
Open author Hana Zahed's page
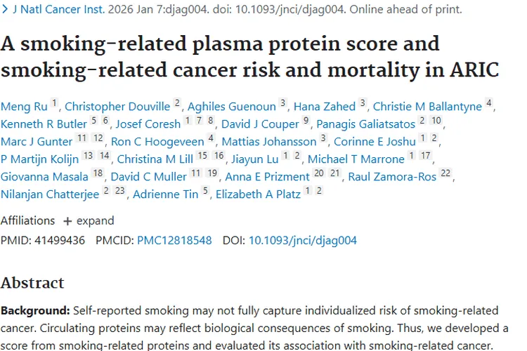(325, 107)
